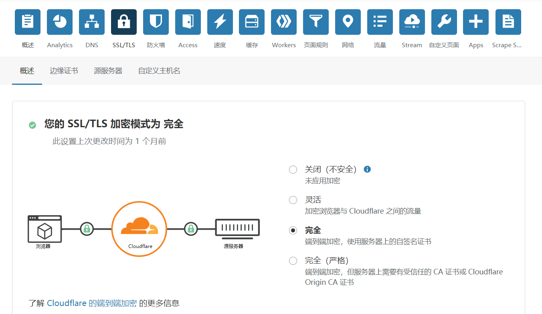
Task: Open the 自定义页面 wrench icon
Action: [444, 22]
